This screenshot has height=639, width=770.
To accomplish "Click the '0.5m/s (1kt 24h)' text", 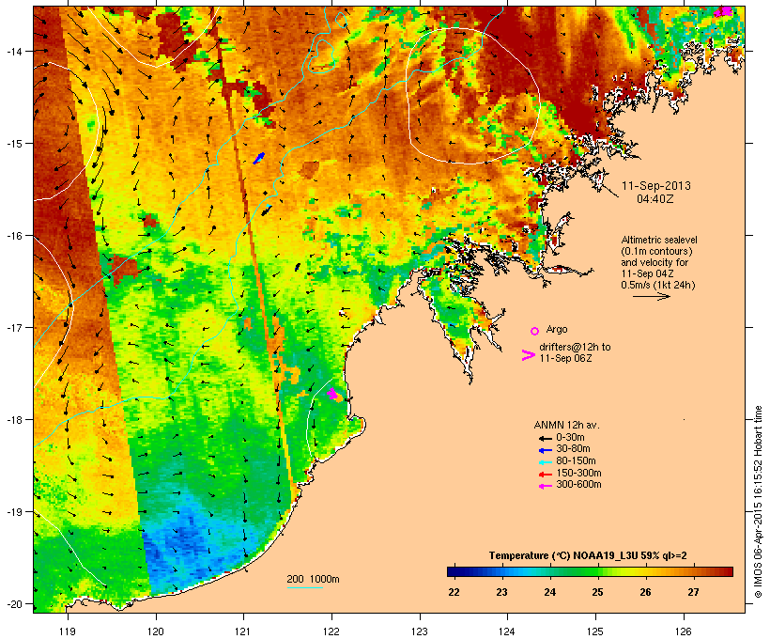I will pyautogui.click(x=658, y=285).
